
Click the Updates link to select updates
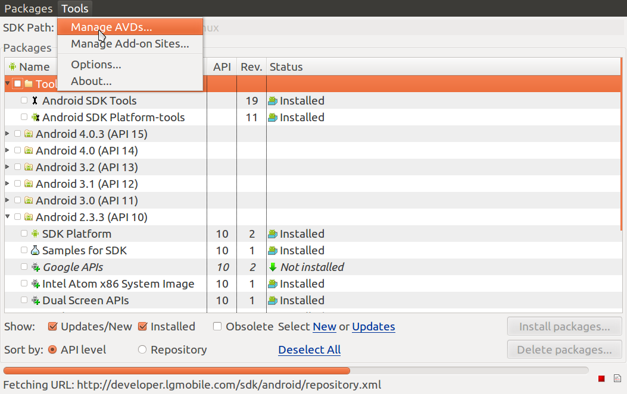click(x=373, y=327)
